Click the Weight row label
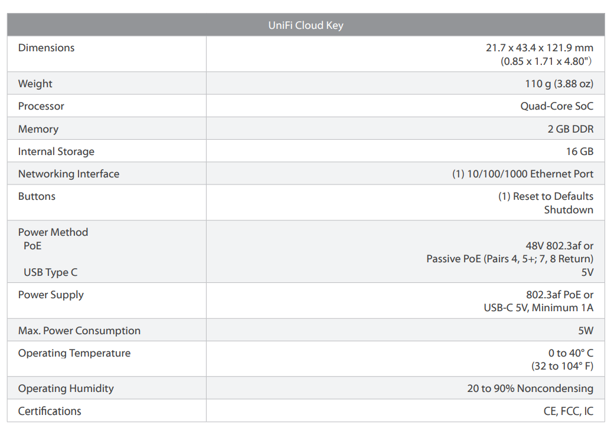This screenshot has height=435, width=614. click(x=35, y=84)
